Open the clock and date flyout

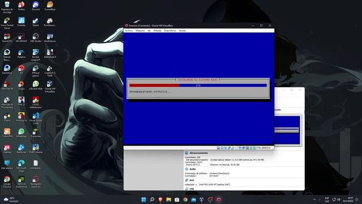pyautogui.click(x=348, y=199)
